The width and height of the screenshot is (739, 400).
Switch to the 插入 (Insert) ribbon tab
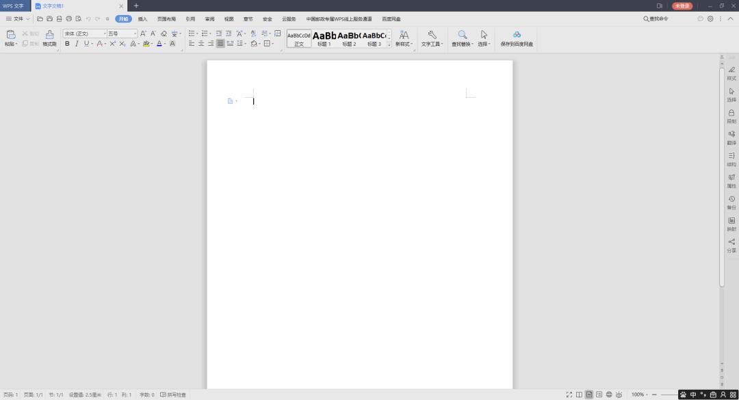[142, 19]
